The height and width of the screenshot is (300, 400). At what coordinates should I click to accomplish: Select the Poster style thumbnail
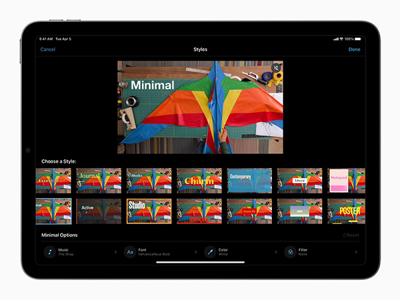(x=347, y=211)
